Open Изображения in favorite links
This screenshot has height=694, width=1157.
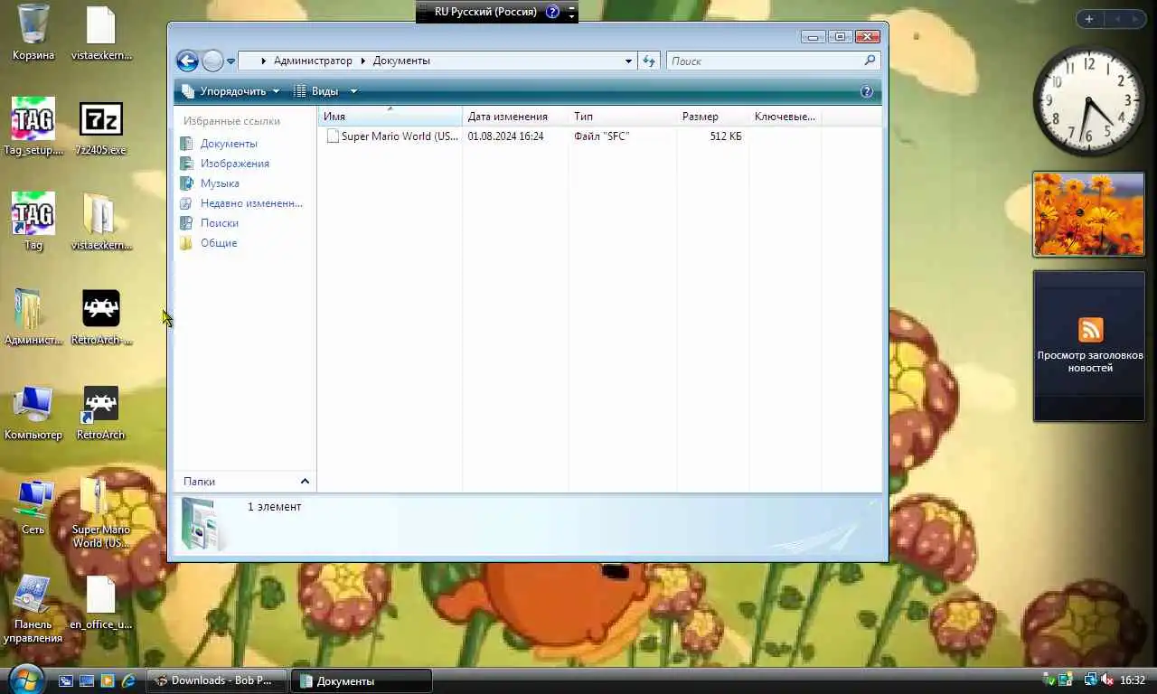(x=235, y=164)
